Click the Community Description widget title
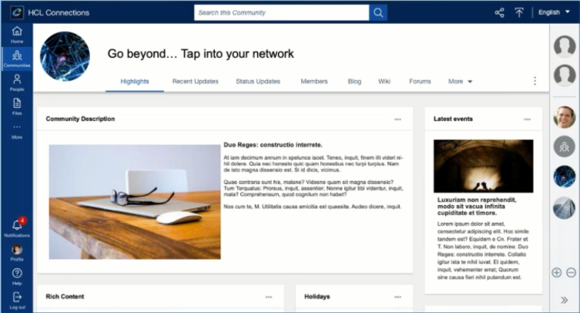This screenshot has height=313, width=580. click(80, 119)
